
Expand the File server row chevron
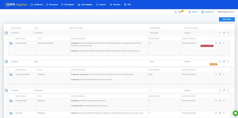point(220,33)
